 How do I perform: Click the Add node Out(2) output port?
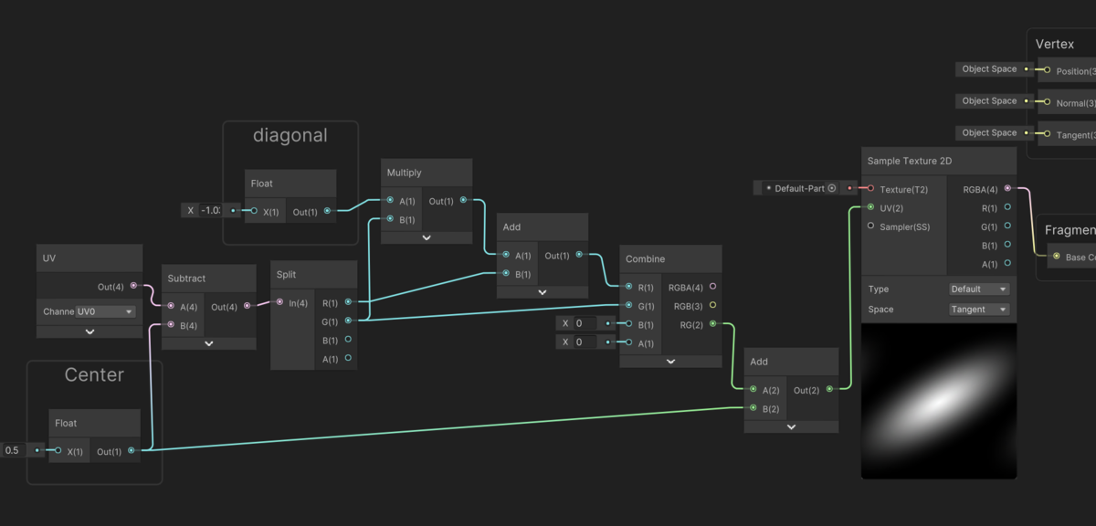(829, 389)
